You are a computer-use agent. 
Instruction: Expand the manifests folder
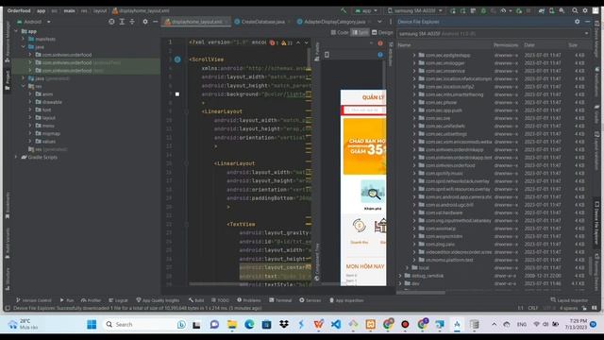pyautogui.click(x=23, y=39)
